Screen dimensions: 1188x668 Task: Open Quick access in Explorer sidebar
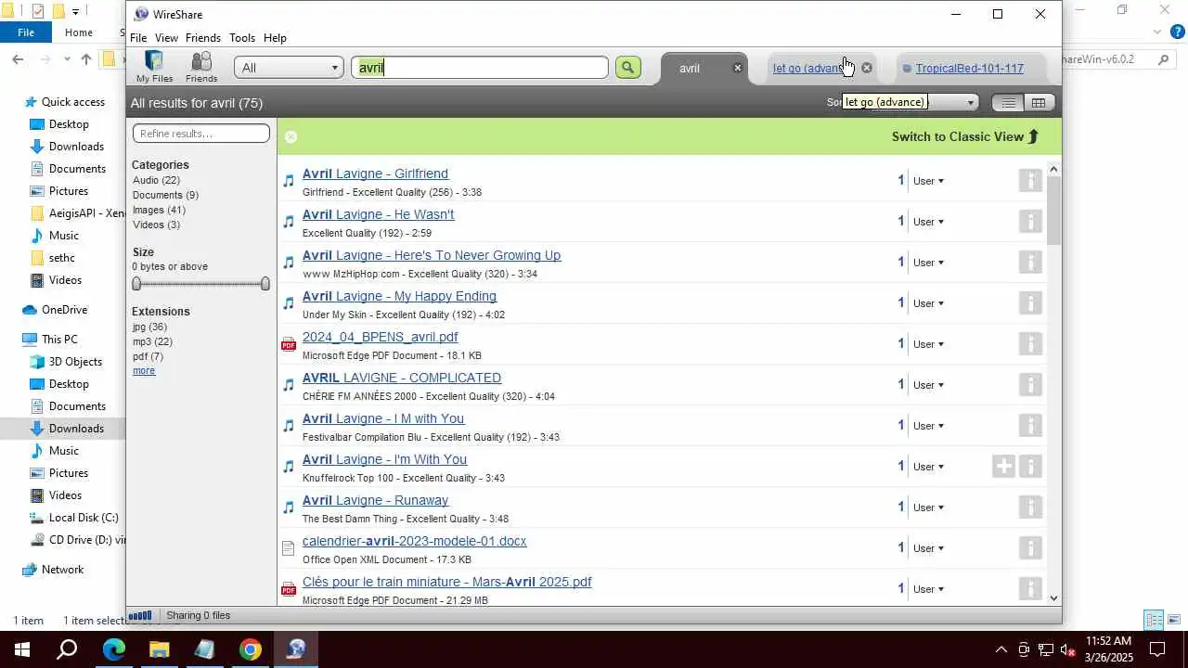point(72,102)
